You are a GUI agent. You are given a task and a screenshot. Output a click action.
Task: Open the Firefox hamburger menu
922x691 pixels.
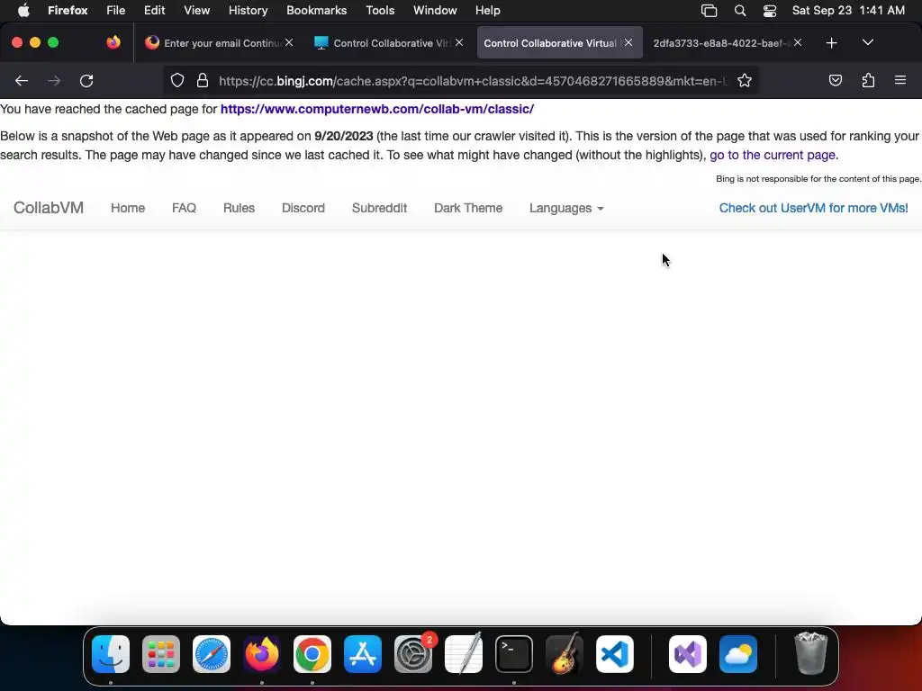coord(900,80)
